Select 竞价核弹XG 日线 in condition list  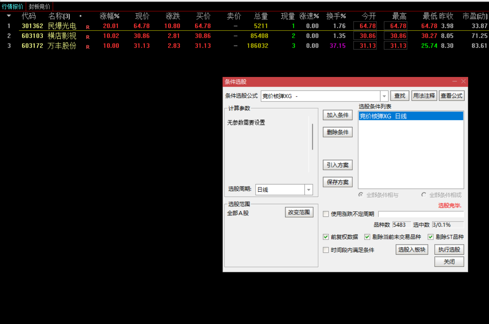click(x=411, y=116)
